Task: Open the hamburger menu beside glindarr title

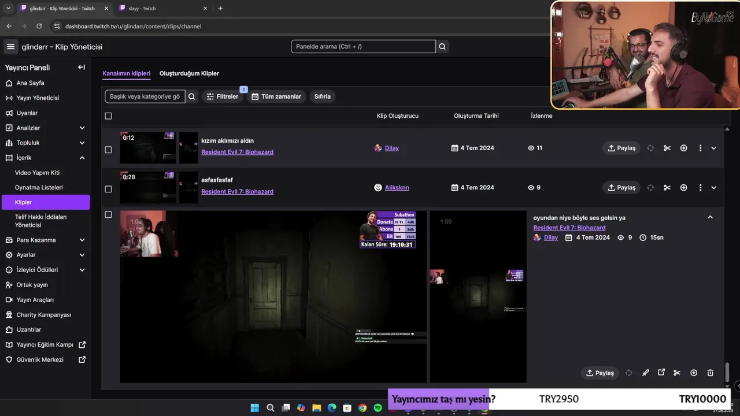Action: (x=10, y=47)
